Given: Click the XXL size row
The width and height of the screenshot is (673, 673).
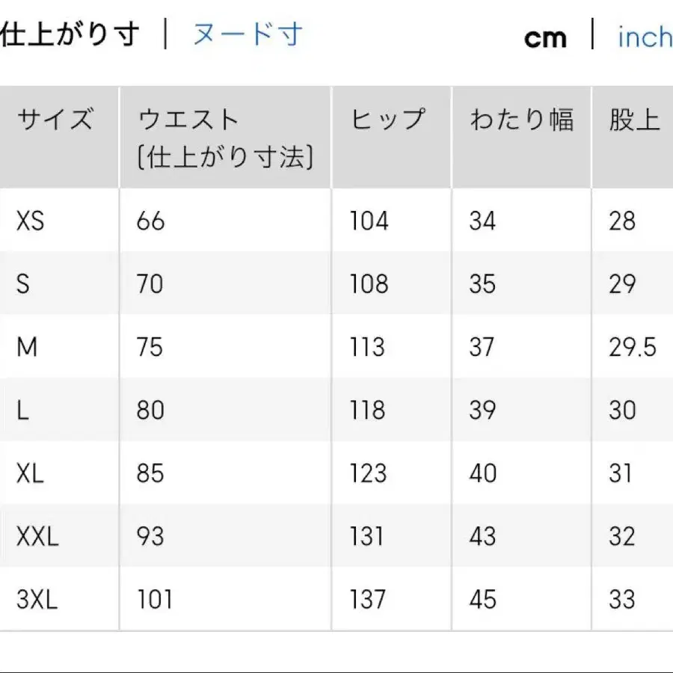Looking at the screenshot, I should 34,536.
